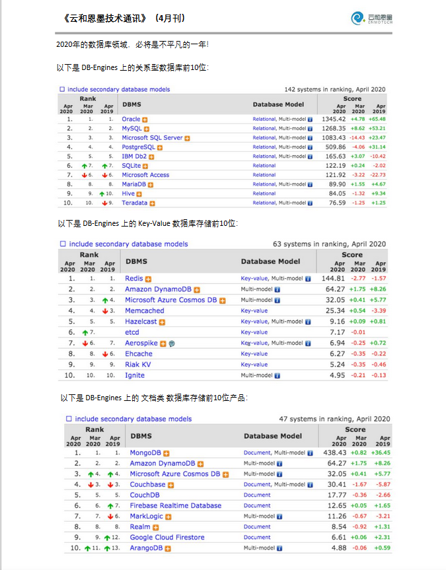Open the Redis DBMS link
This screenshot has width=446, height=570.
click(x=134, y=279)
